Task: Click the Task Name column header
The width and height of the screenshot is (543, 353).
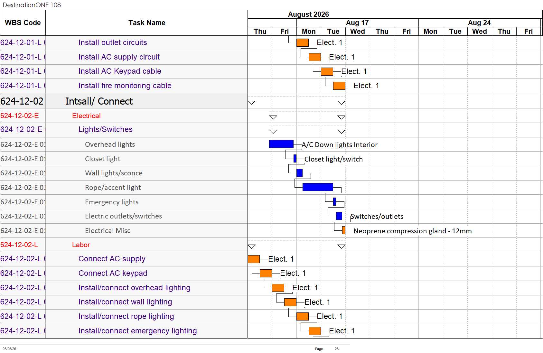Action: (147, 23)
